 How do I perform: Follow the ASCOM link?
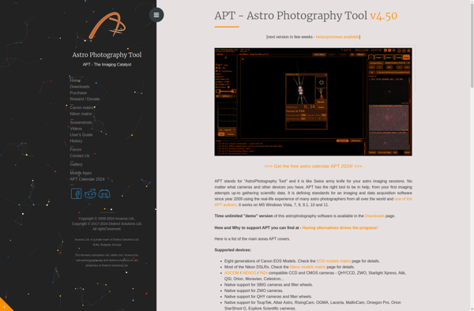[231, 273]
